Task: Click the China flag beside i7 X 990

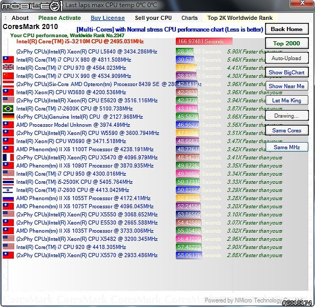Action: [8, 76]
